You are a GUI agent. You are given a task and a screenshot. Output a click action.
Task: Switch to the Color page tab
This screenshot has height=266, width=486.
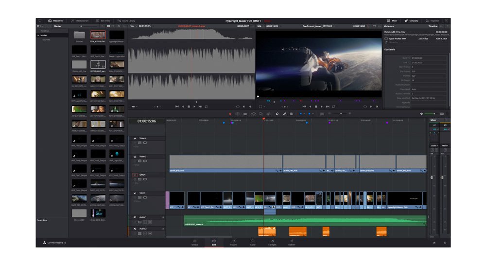[253, 242]
